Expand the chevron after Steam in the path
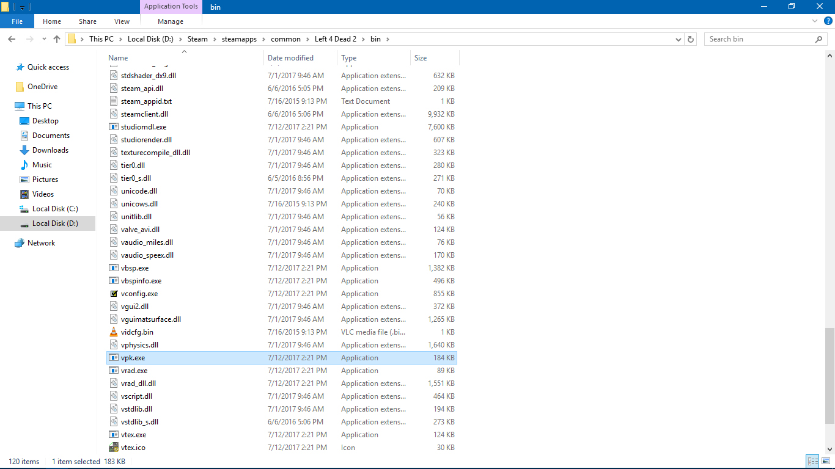Viewport: 835px width, 469px height. coord(215,39)
